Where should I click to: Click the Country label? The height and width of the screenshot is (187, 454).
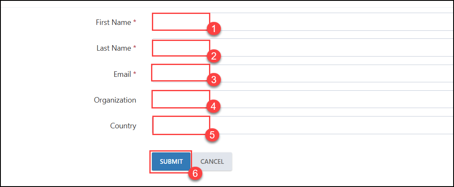pos(123,126)
